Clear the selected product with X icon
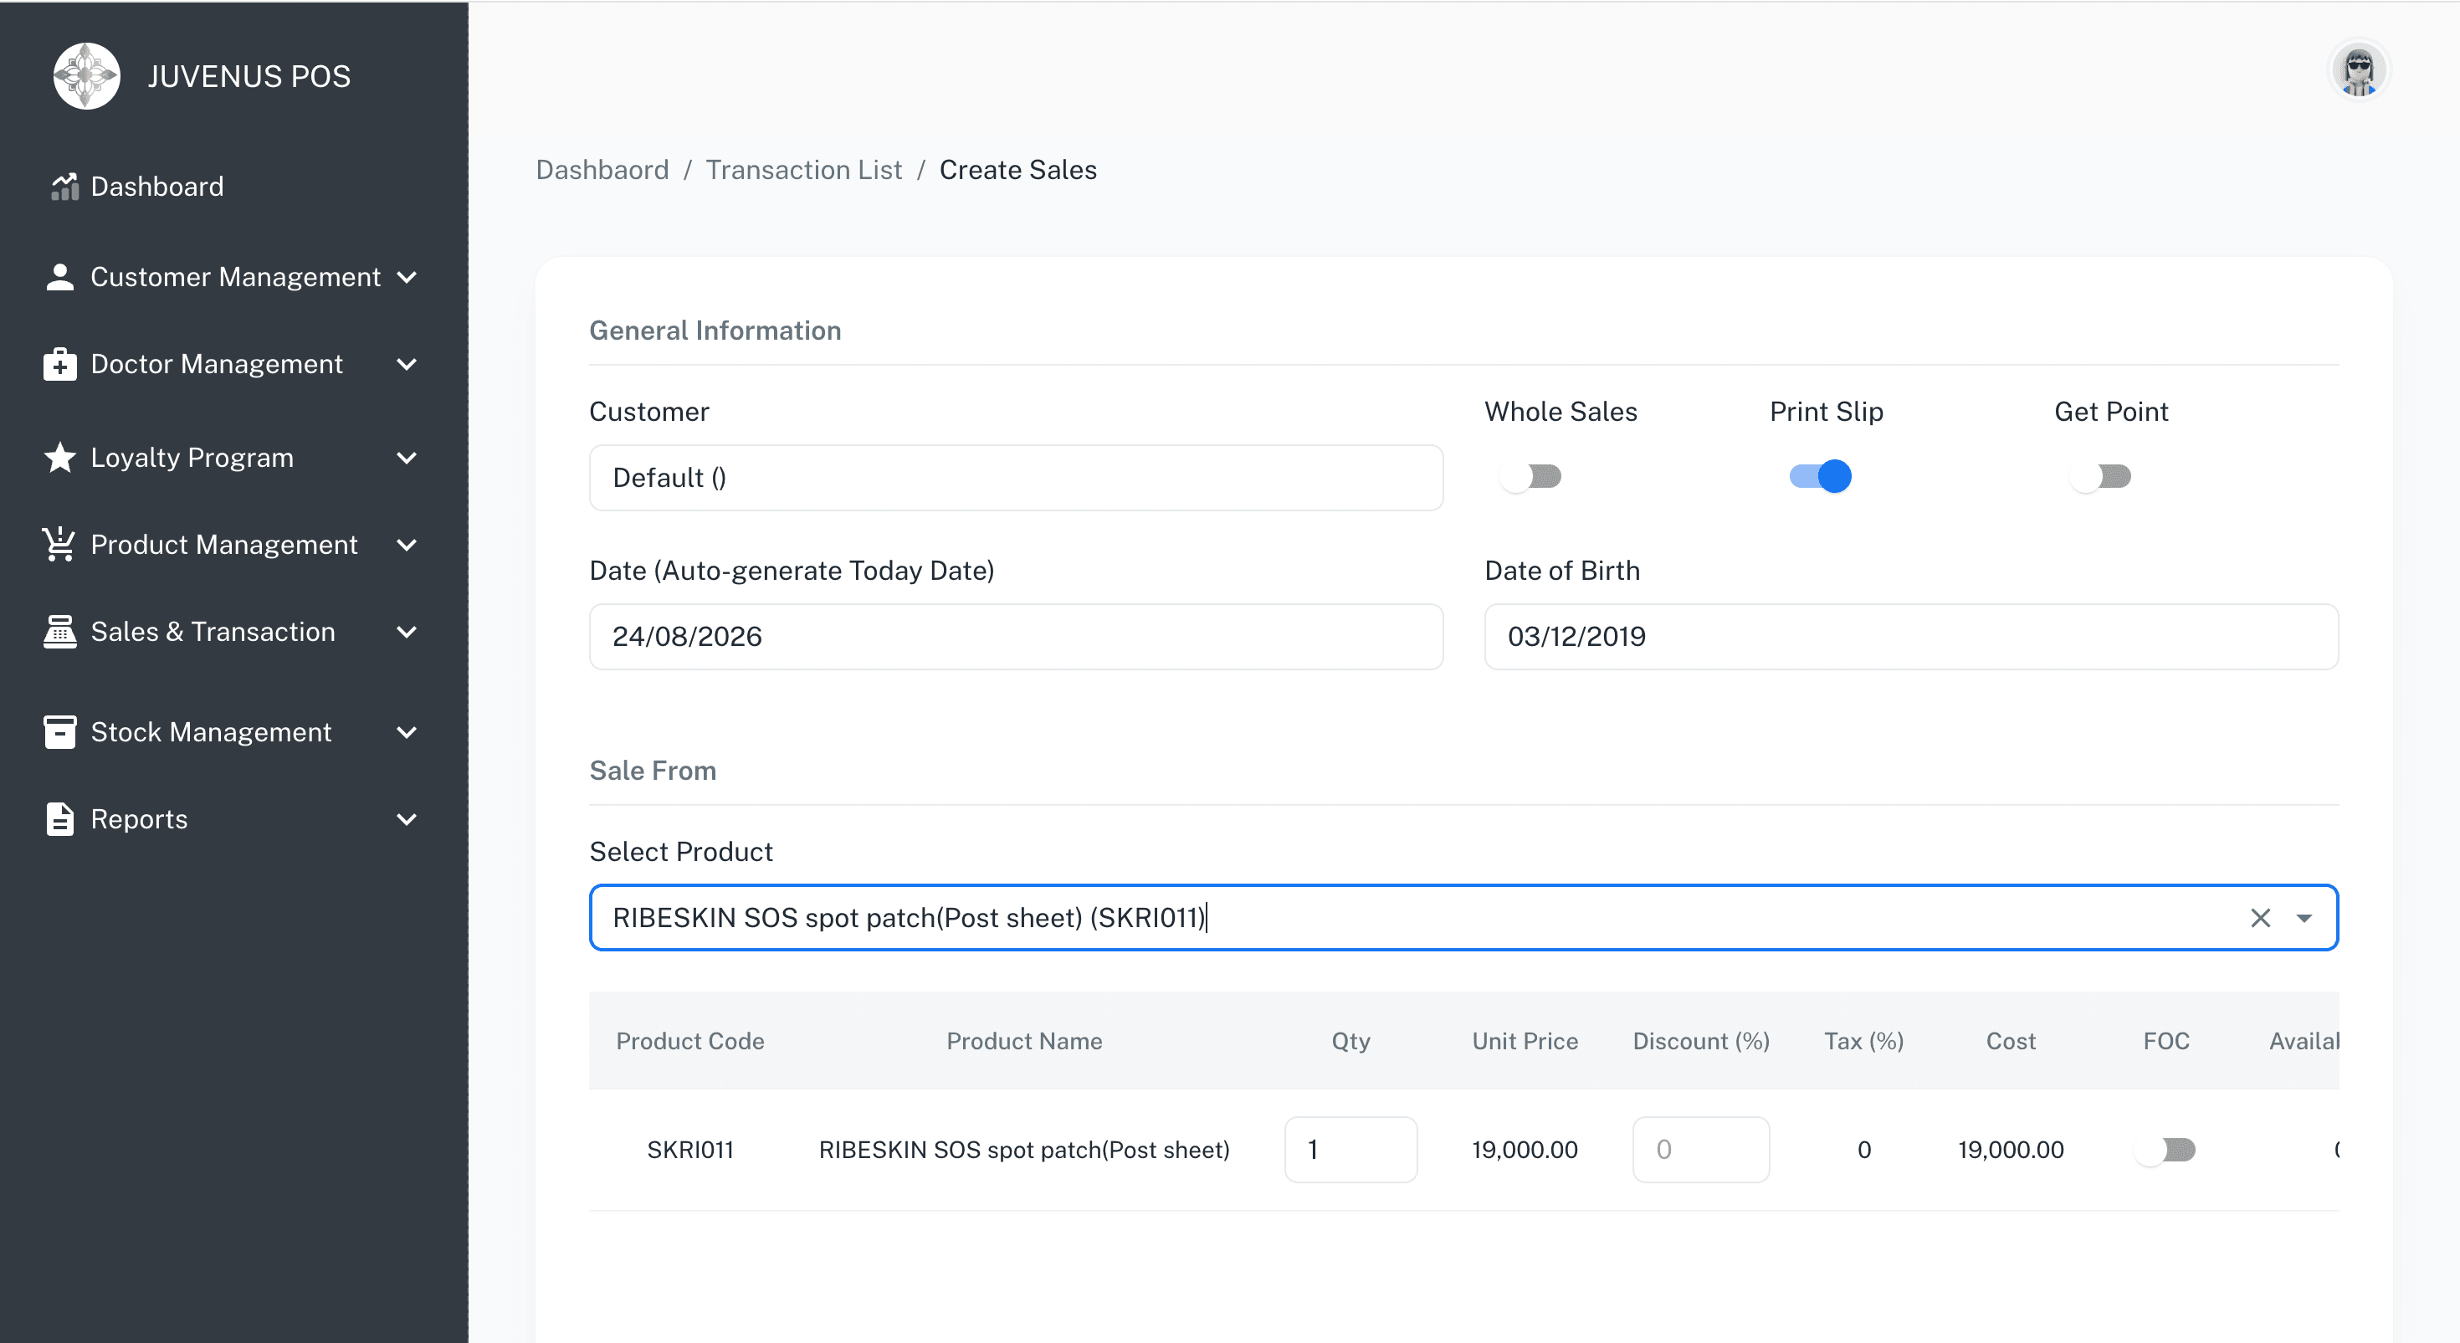2460x1343 pixels. [2259, 917]
